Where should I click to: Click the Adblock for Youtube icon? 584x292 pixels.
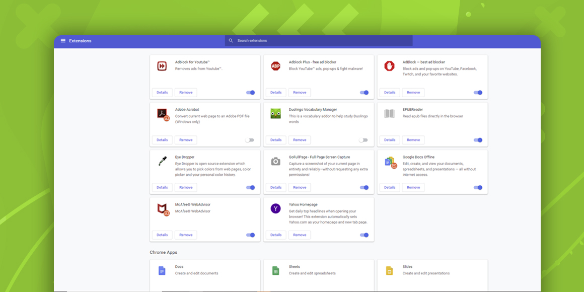coord(162,66)
